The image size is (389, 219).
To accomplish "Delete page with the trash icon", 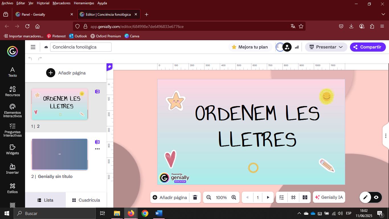I will point(195,197).
